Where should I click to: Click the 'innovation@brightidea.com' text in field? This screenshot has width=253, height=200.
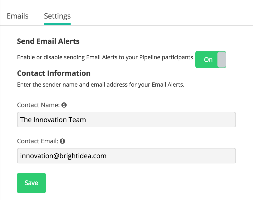pyautogui.click(x=63, y=156)
